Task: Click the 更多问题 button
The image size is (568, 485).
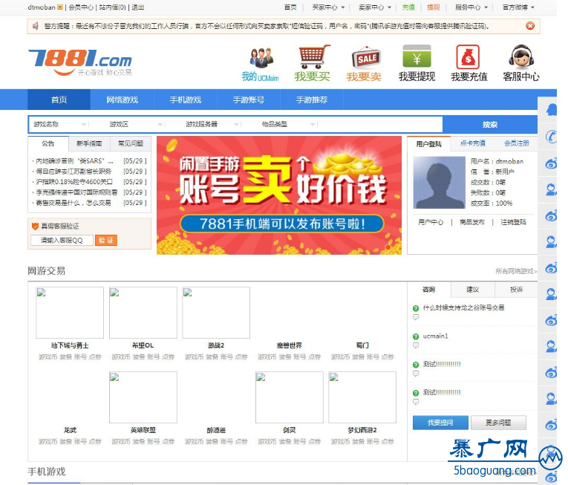Action: pyautogui.click(x=498, y=423)
